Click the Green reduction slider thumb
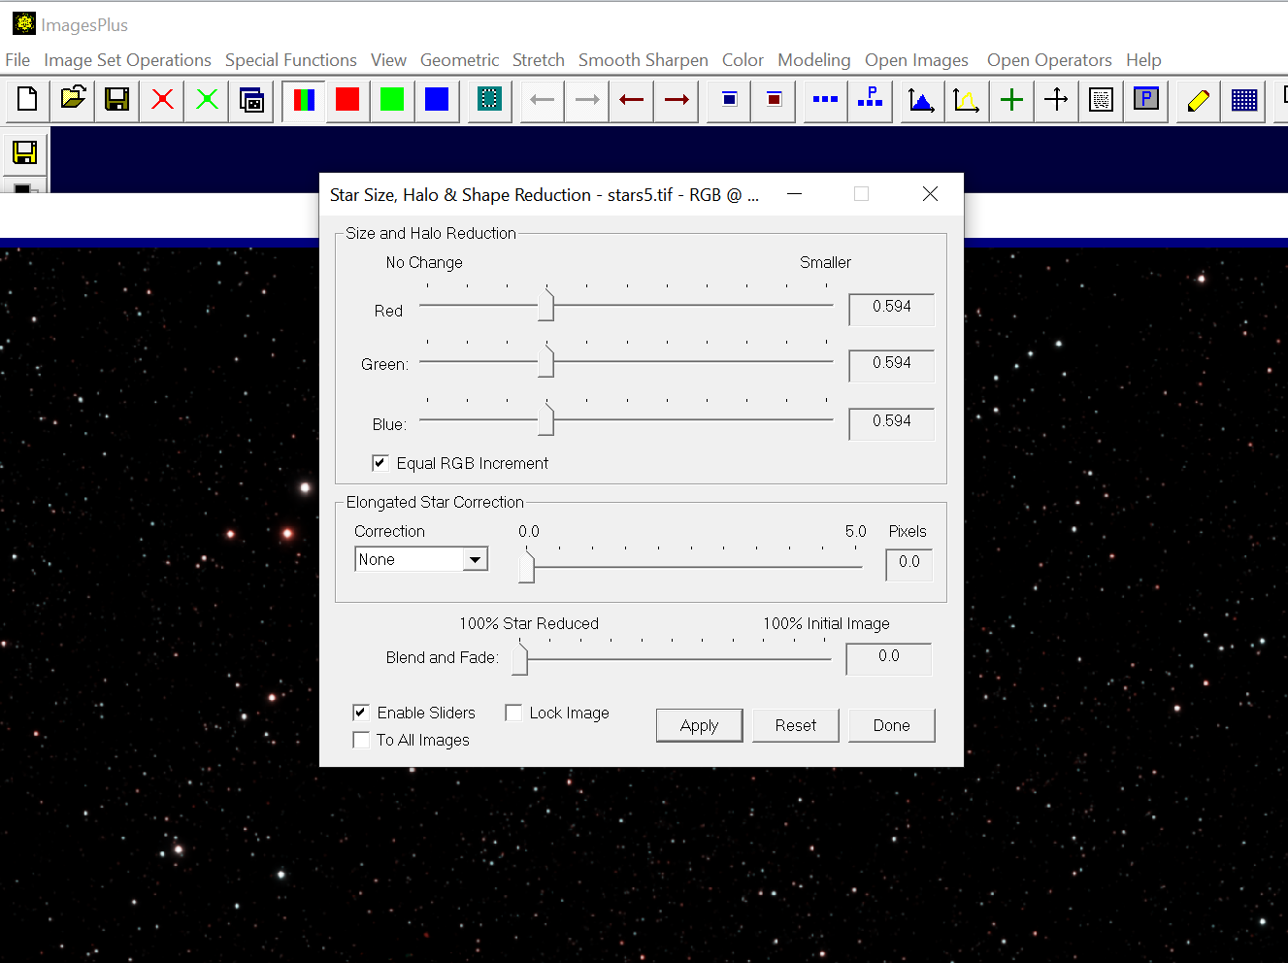 pyautogui.click(x=546, y=361)
